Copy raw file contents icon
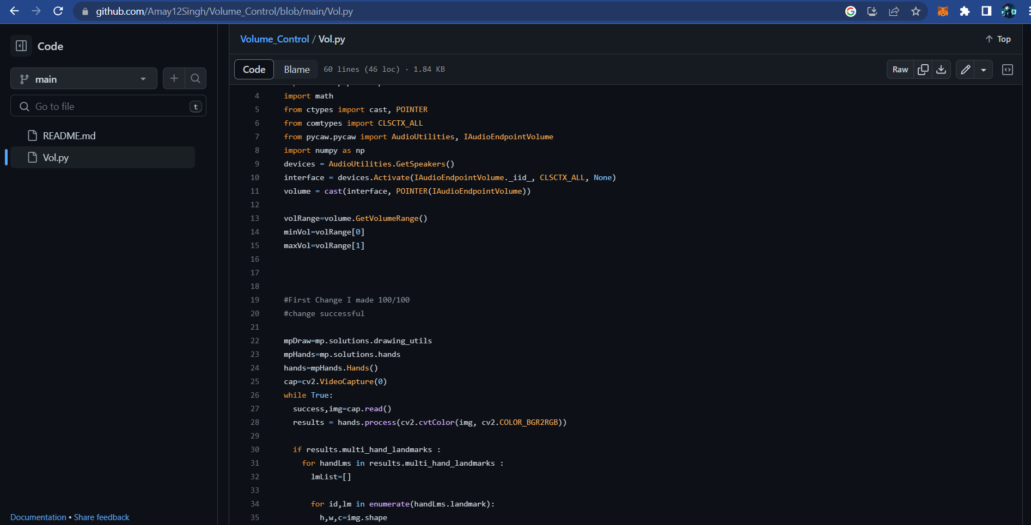 pos(923,70)
